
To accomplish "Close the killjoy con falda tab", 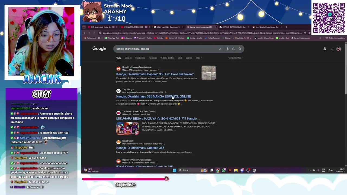I will [182, 27].
